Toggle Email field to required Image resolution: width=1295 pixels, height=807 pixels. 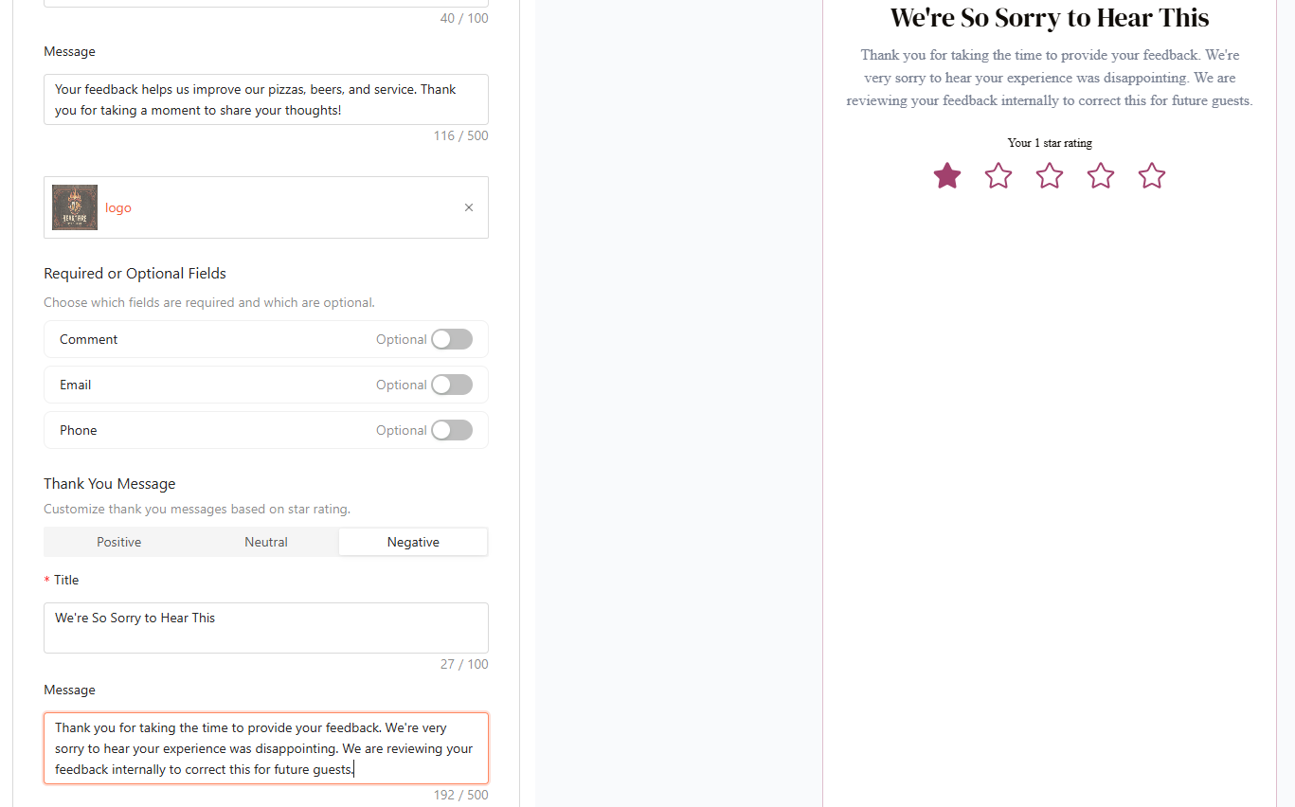click(x=451, y=385)
